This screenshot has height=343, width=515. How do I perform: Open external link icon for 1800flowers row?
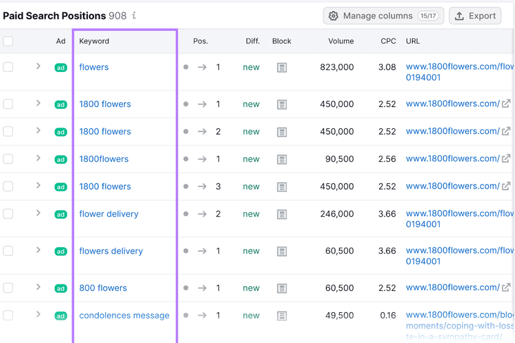pos(506,158)
